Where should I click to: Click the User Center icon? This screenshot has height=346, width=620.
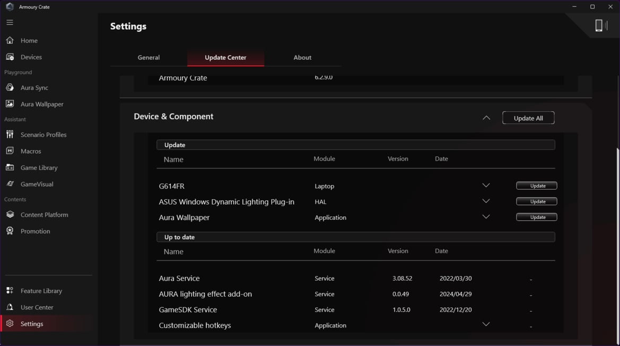point(10,307)
